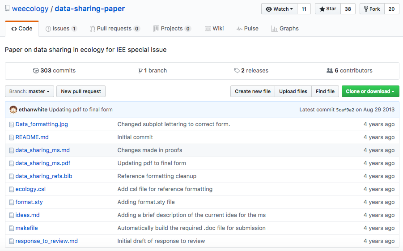The width and height of the screenshot is (403, 251).
Task: Go to the Graphs tab
Action: (x=285, y=29)
